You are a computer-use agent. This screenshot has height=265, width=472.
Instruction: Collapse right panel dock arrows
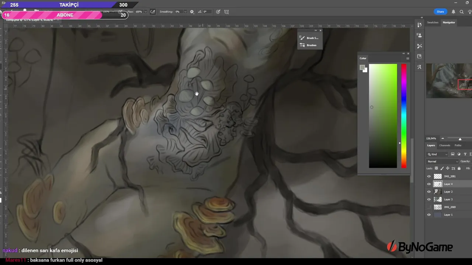click(x=422, y=17)
